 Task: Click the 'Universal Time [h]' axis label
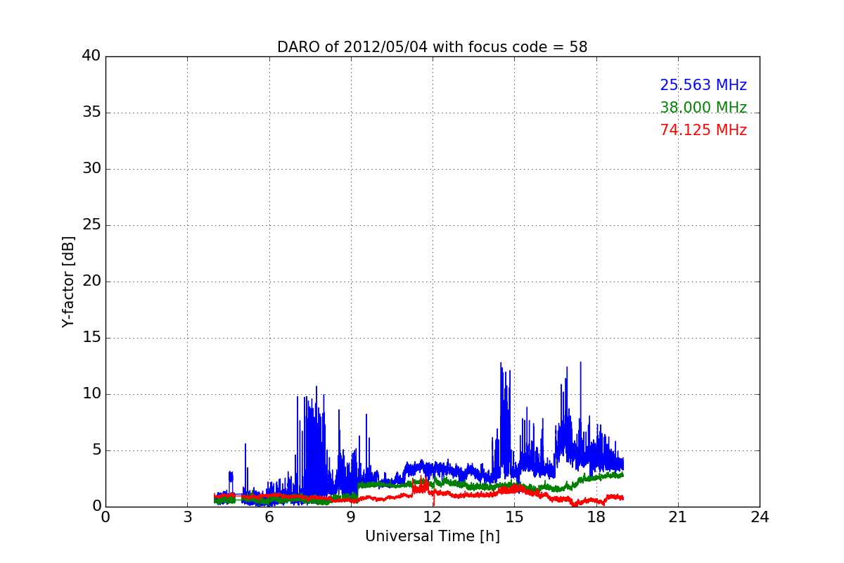433,536
